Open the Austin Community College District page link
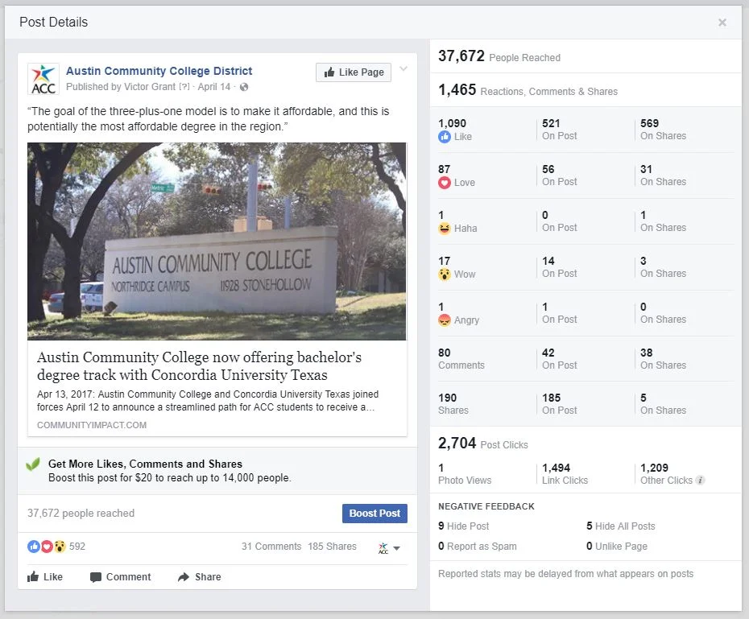 [159, 70]
